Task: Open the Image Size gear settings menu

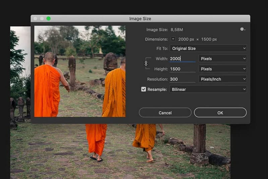Action: 242,29
